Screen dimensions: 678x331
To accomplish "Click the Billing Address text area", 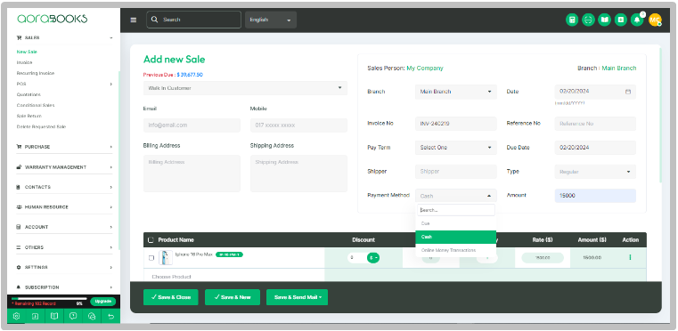I will click(x=192, y=174).
